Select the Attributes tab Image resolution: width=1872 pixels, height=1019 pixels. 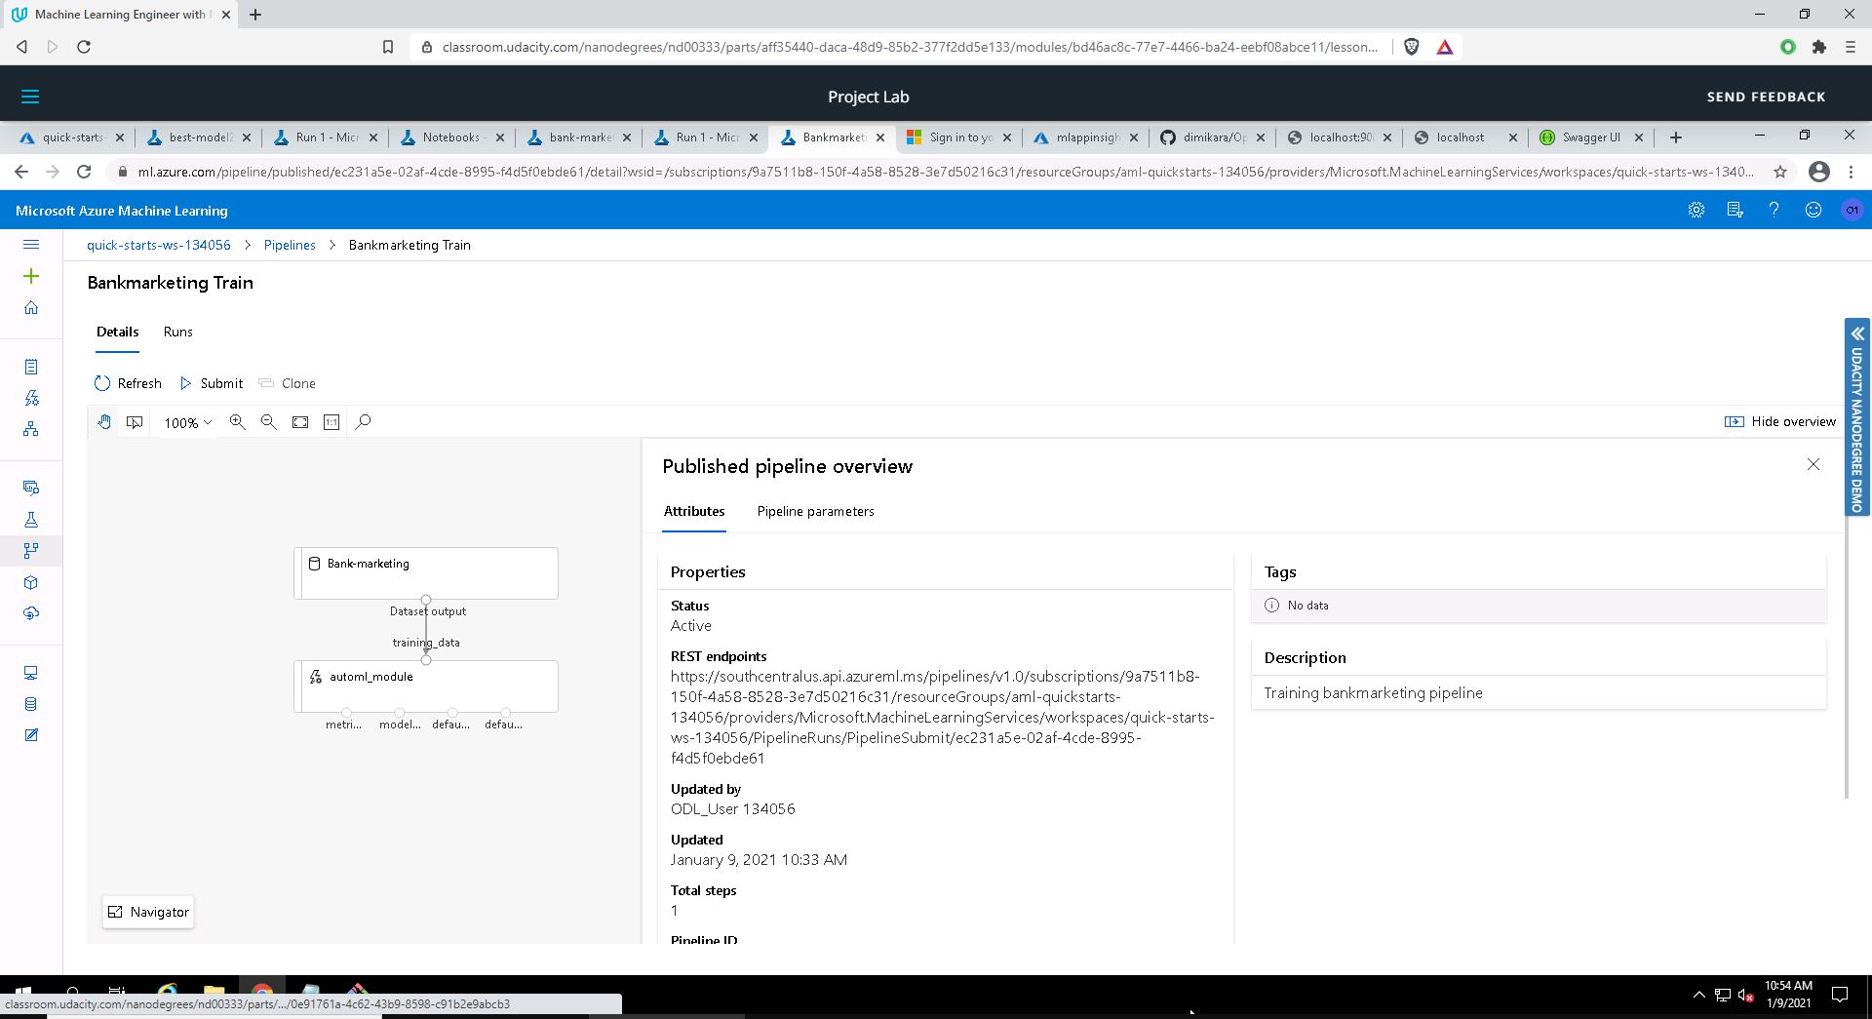pyautogui.click(x=693, y=511)
